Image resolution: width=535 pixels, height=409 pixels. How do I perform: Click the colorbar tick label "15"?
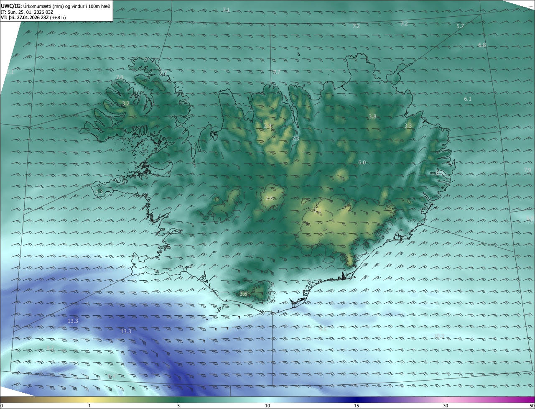[x=357, y=406]
